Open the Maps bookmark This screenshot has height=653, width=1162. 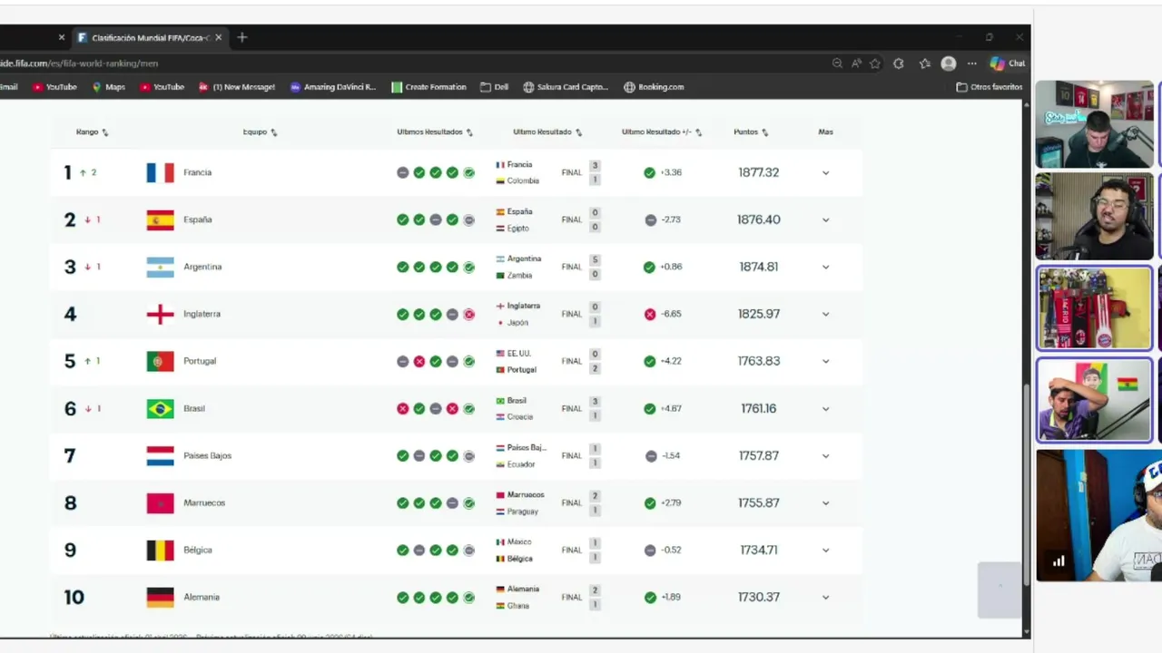[x=109, y=87]
